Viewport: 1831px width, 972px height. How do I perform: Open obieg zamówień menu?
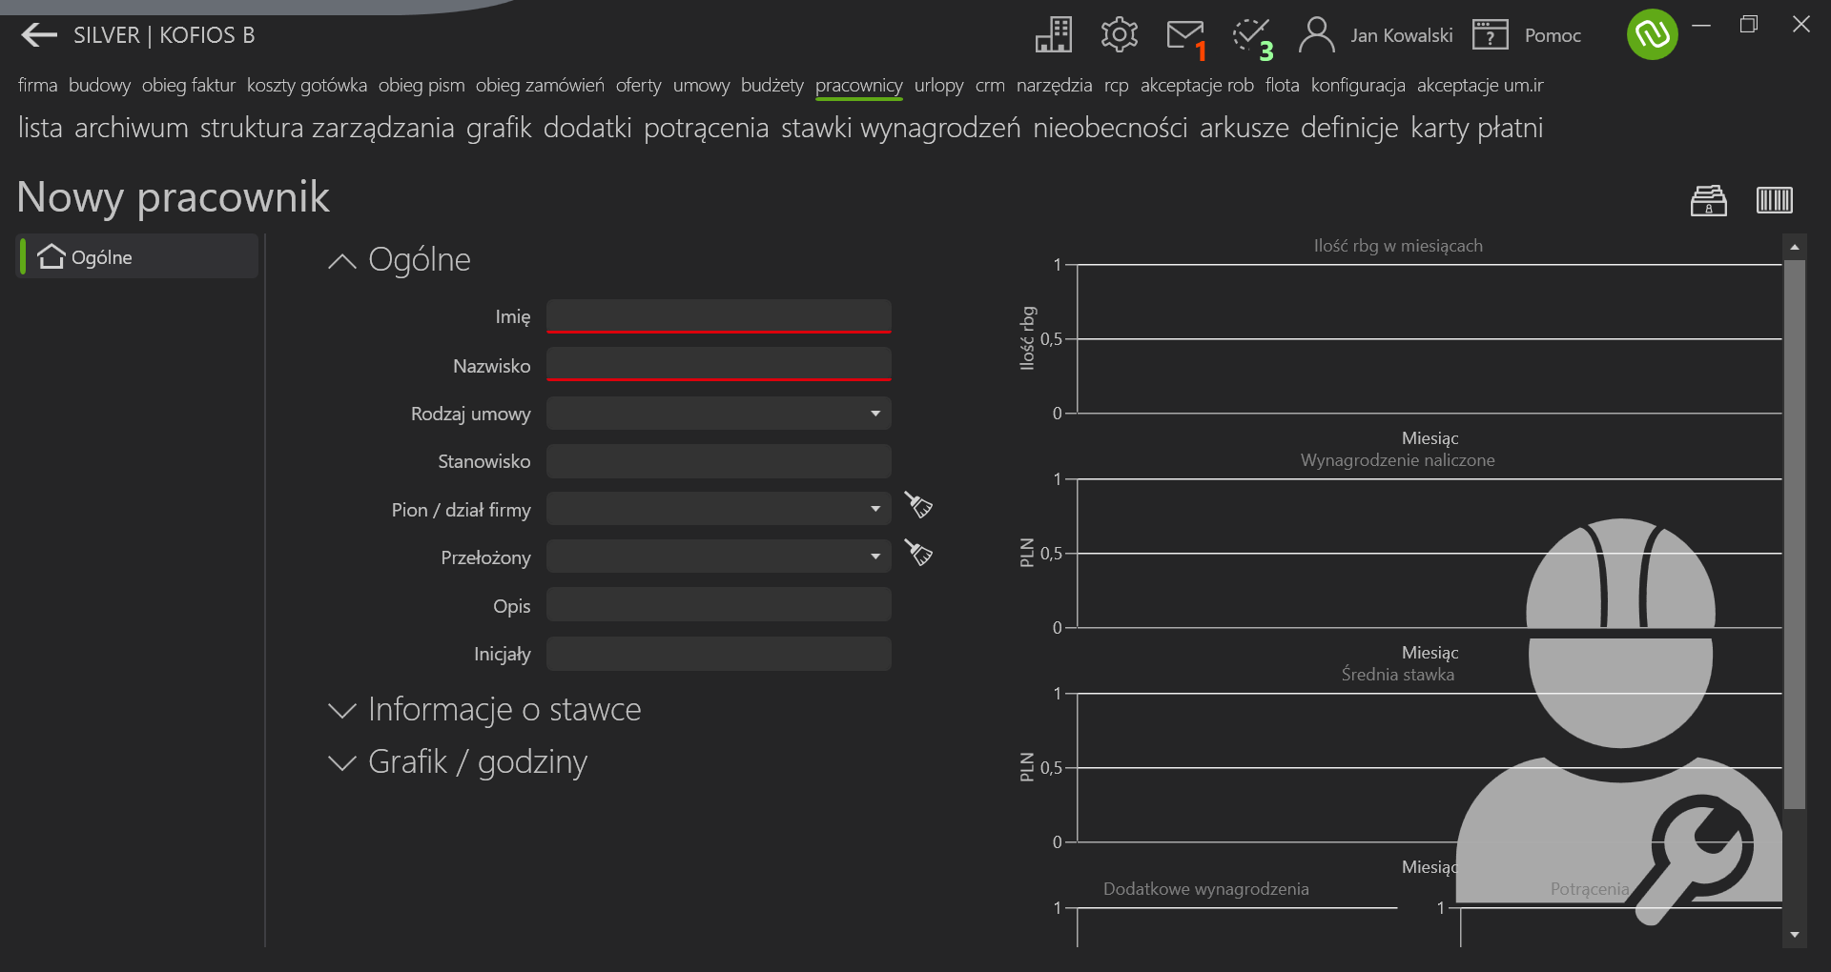tap(540, 86)
